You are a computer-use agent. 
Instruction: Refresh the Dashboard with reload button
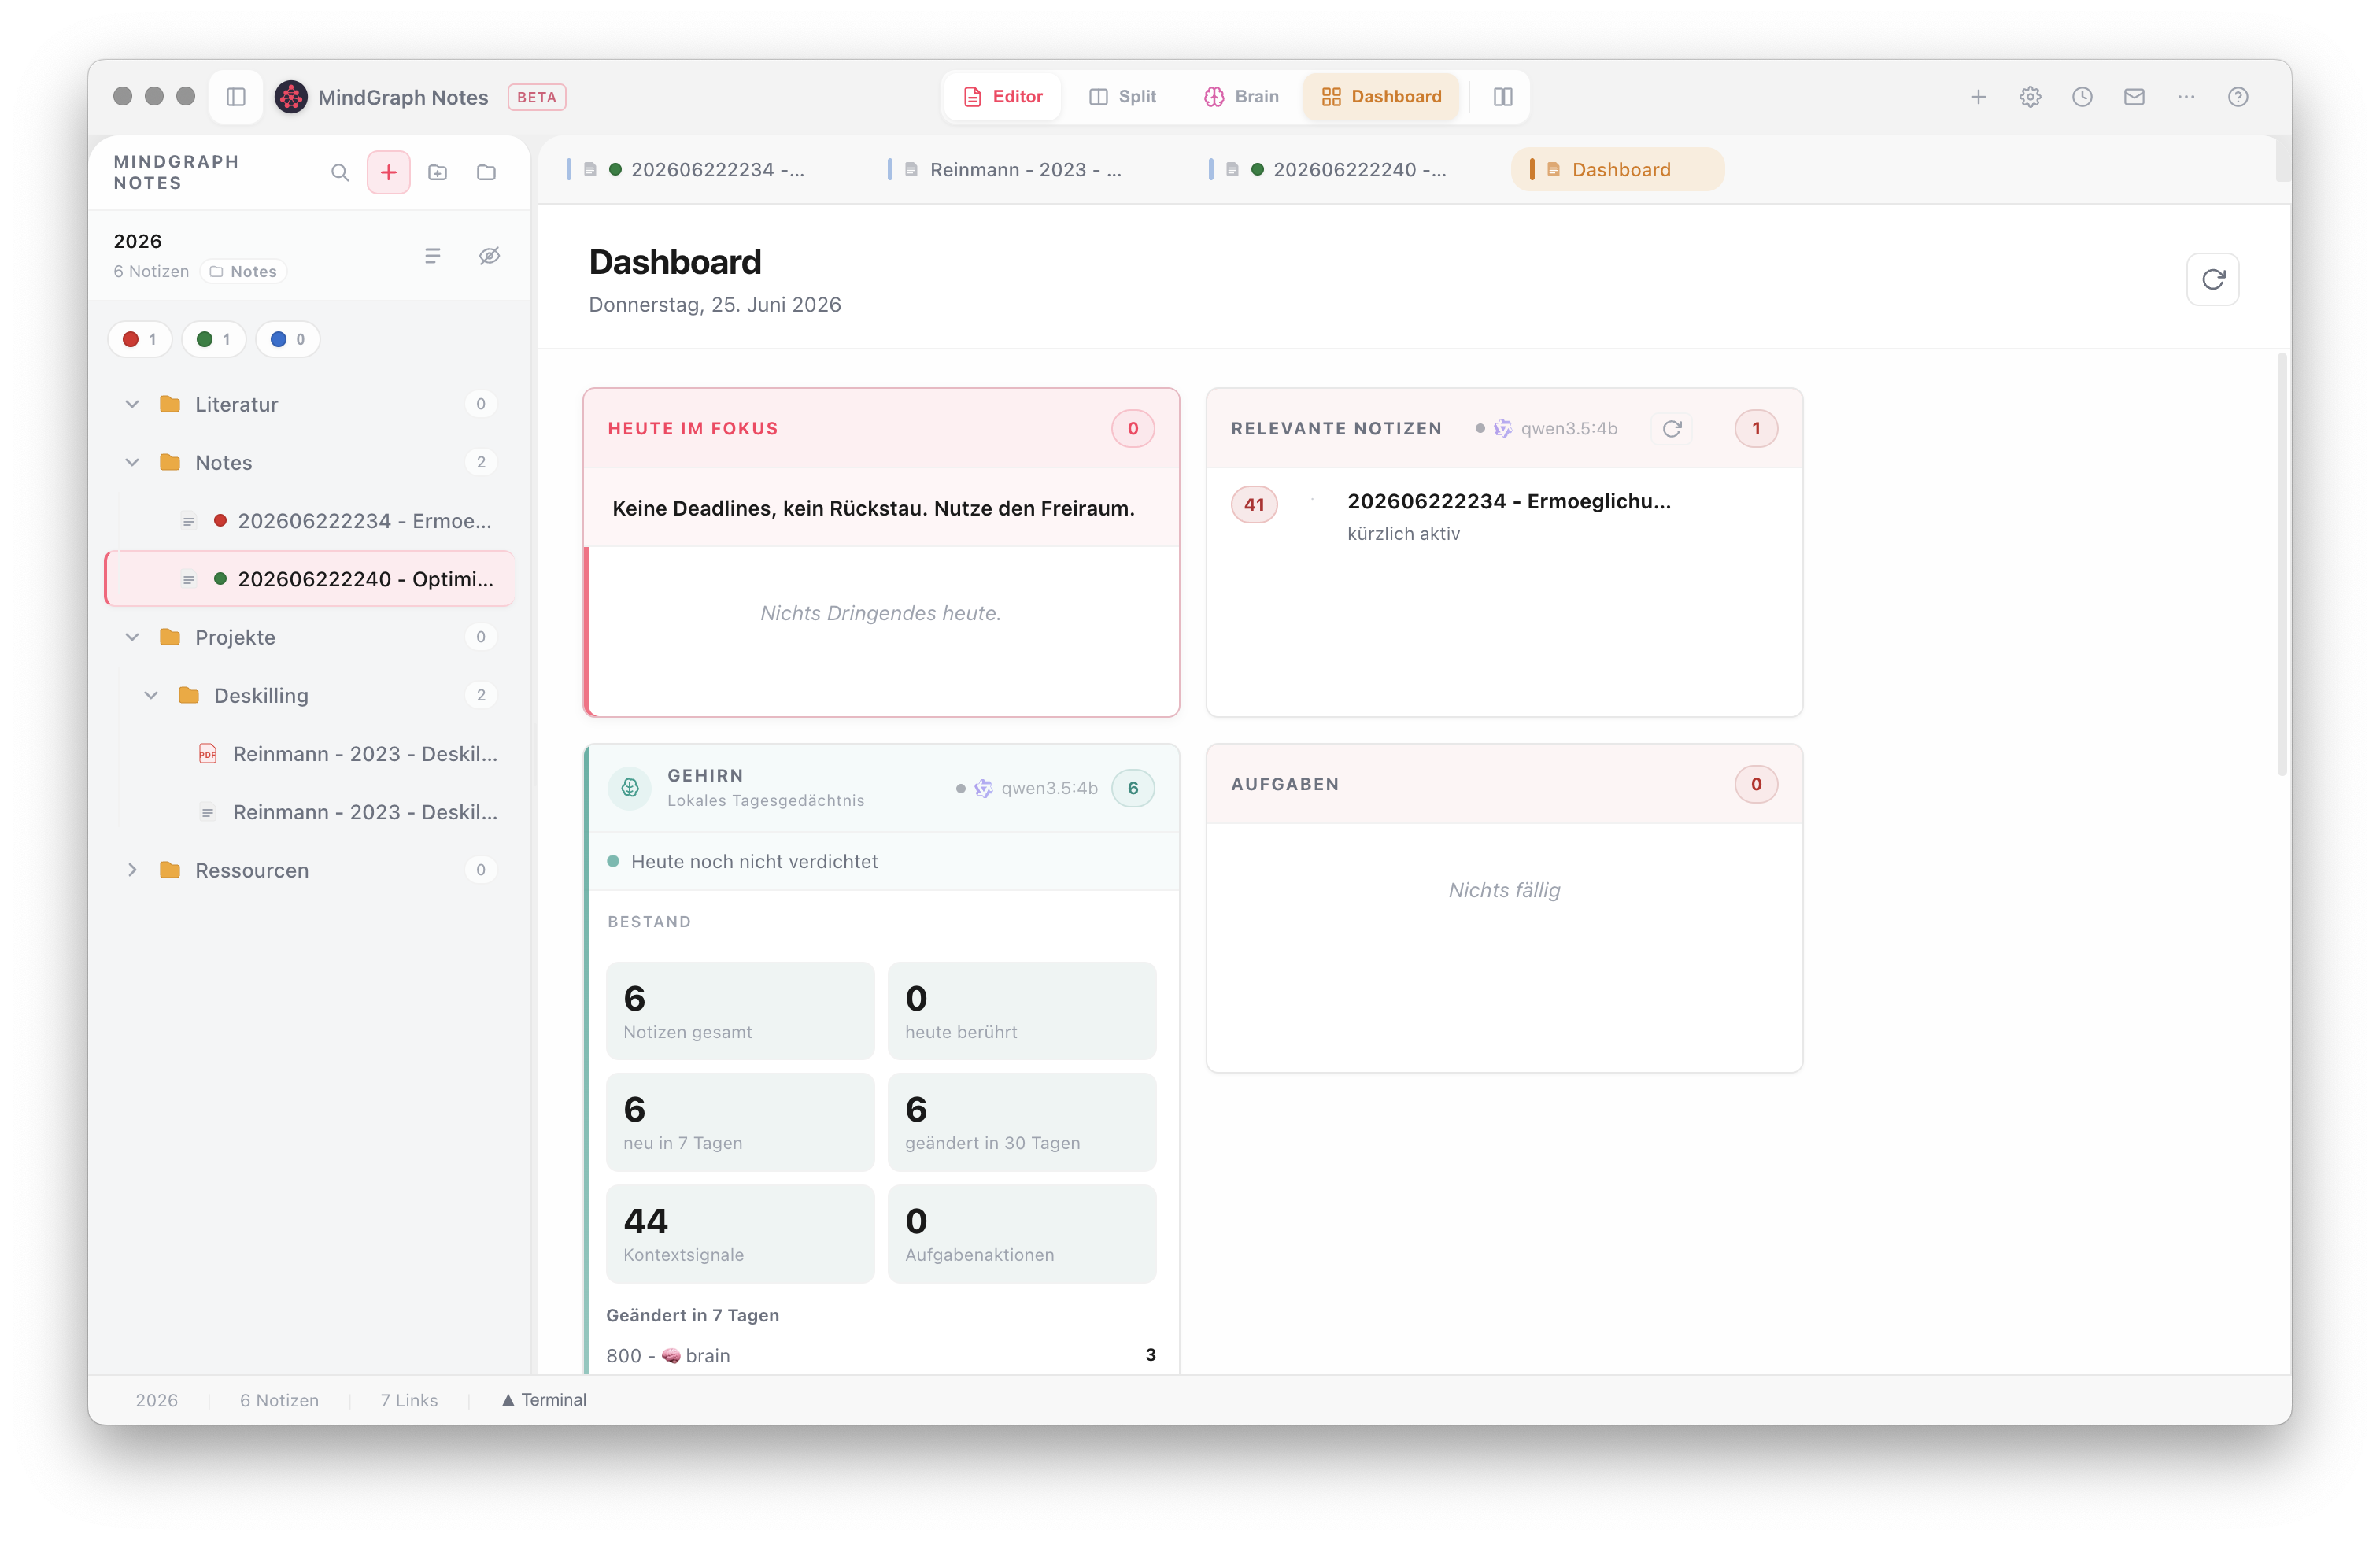pos(2213,279)
